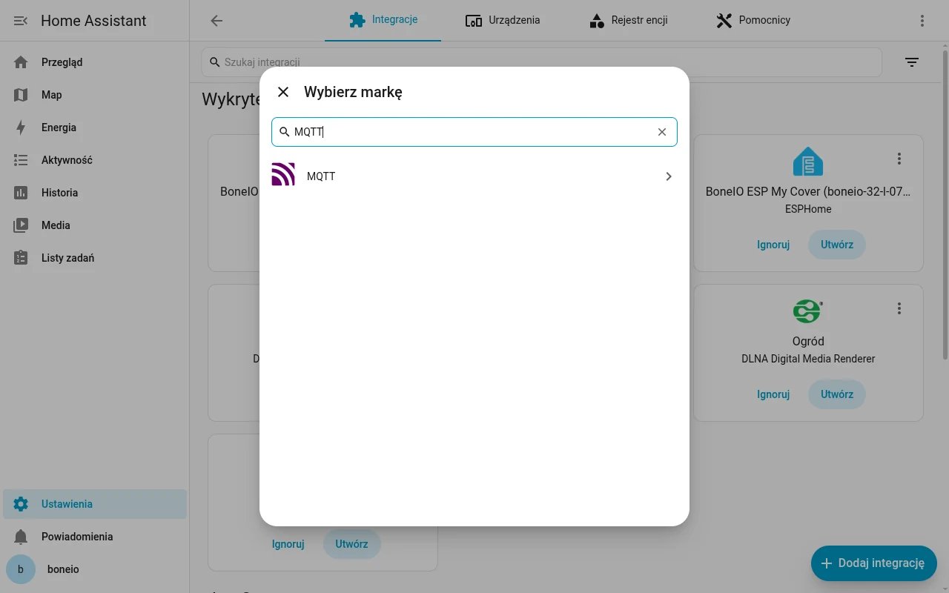949x593 pixels.
Task: Click the Home Assistant title
Action: [94, 21]
